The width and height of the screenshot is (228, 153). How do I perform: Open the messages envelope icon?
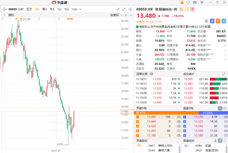195,2
